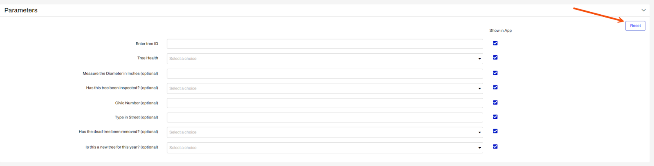This screenshot has height=166, width=654.
Task: Disable Show in App for Diameter in Inches
Action: pyautogui.click(x=495, y=73)
